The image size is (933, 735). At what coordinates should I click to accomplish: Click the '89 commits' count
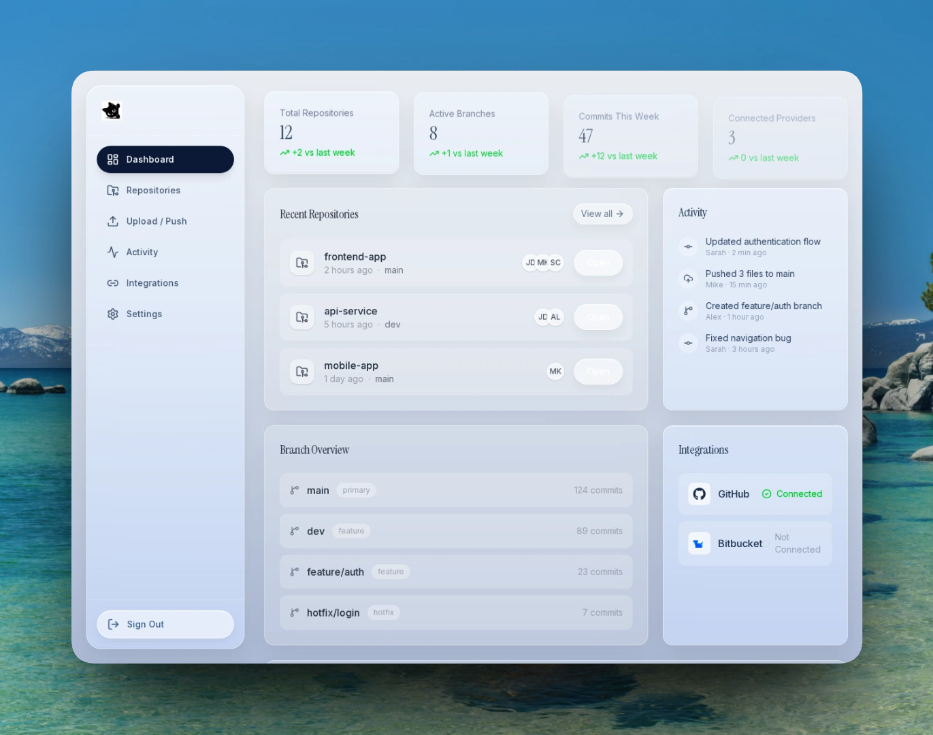click(x=600, y=531)
